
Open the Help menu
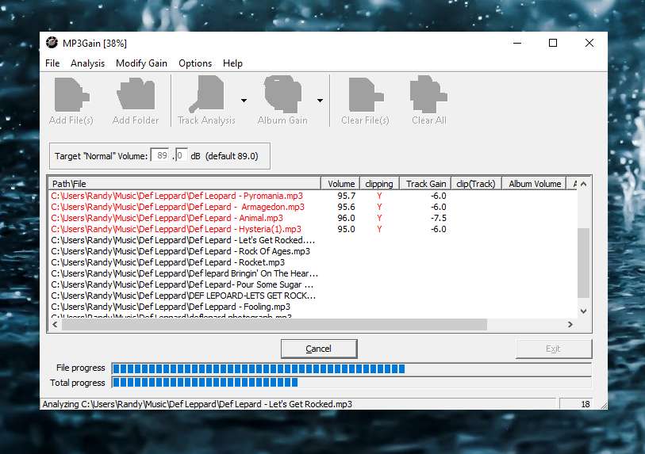click(232, 63)
